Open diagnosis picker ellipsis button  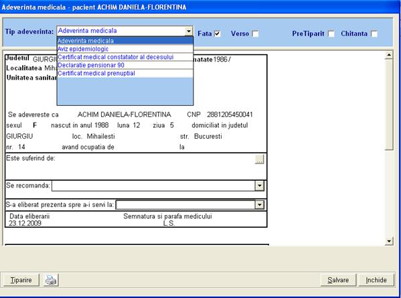[259, 159]
